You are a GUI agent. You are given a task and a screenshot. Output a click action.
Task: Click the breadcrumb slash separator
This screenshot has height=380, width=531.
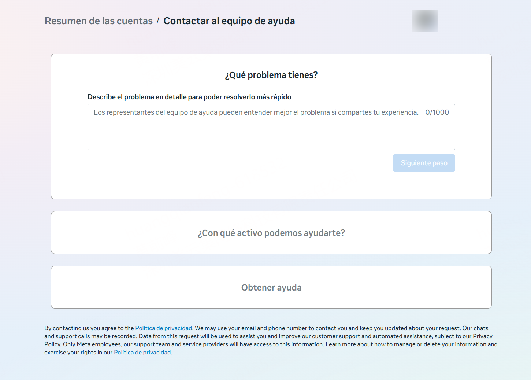(158, 20)
